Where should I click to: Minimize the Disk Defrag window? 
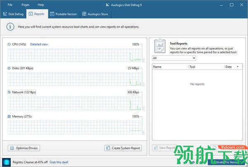222,5
